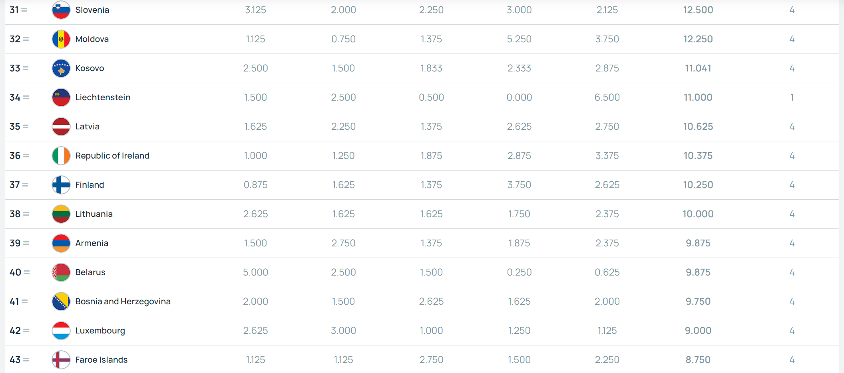
Task: Select the Luxembourg country name
Action: tap(100, 331)
